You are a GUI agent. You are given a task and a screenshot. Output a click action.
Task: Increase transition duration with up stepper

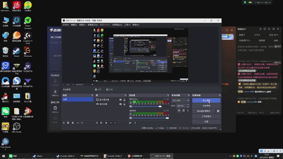coord(188,105)
